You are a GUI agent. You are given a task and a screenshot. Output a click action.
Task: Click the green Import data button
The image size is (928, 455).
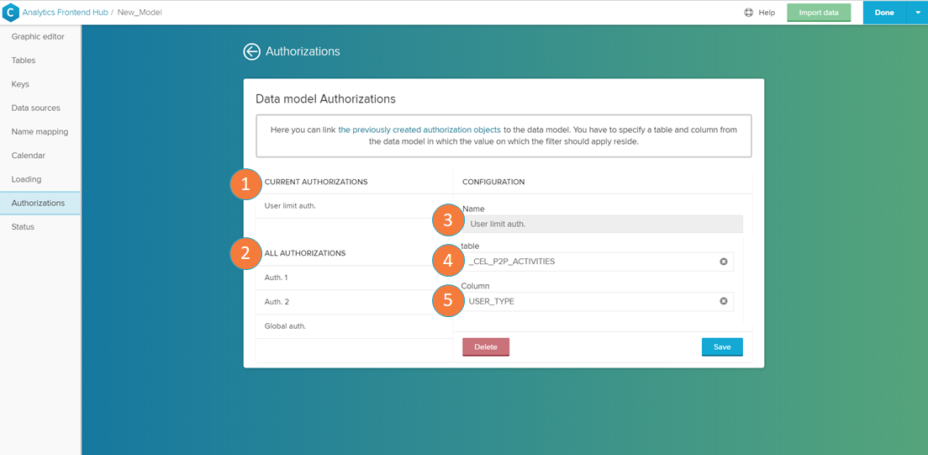coord(819,13)
